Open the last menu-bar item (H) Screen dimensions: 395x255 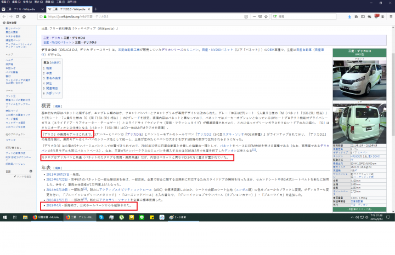72,2
